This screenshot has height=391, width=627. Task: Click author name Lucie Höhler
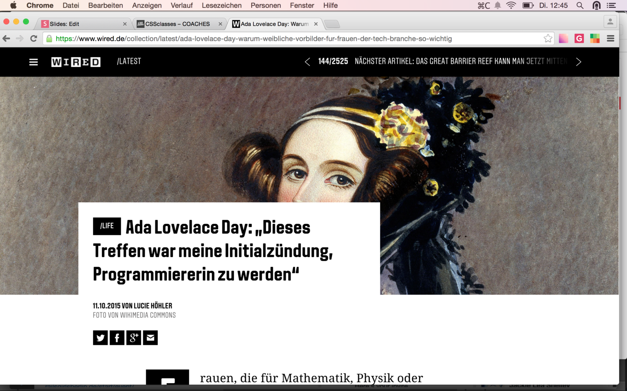click(x=153, y=306)
